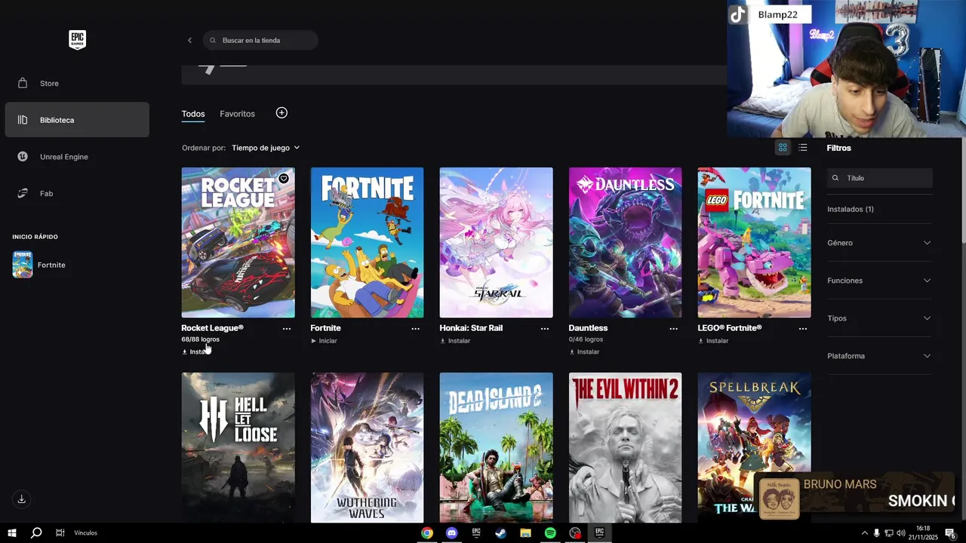Open Honkai: Star Rail options menu
Viewport: 966px width, 543px height.
click(545, 329)
